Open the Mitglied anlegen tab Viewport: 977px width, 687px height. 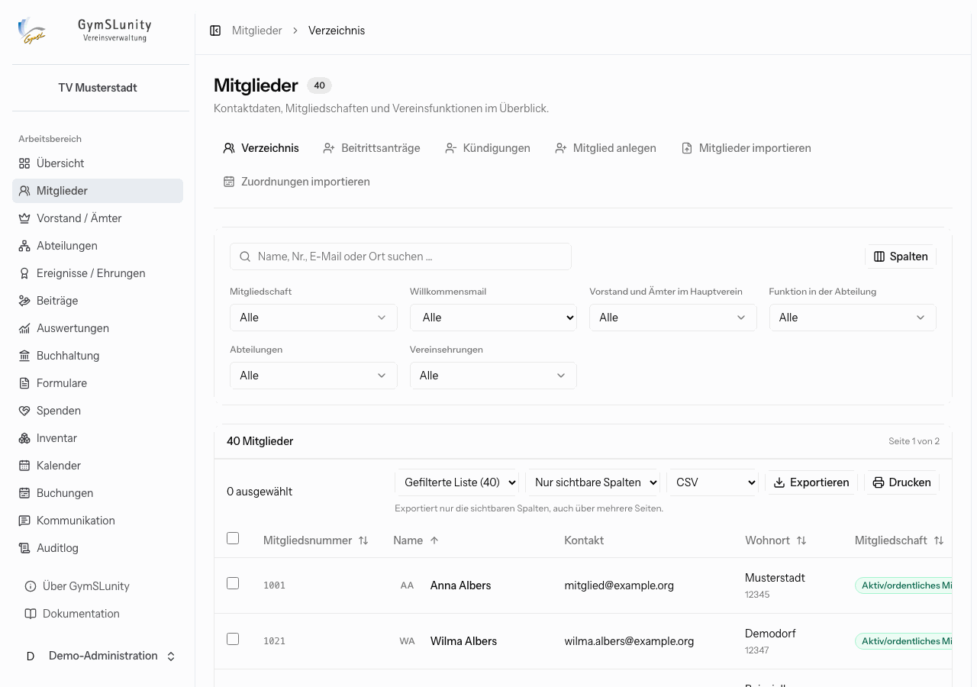[605, 148]
